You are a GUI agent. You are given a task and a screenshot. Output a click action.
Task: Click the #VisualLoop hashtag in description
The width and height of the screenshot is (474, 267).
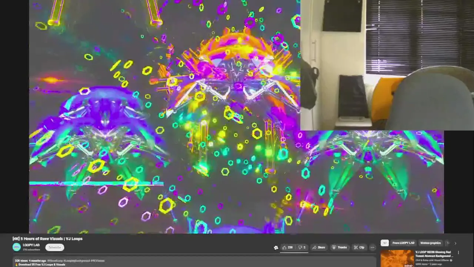coord(55,261)
